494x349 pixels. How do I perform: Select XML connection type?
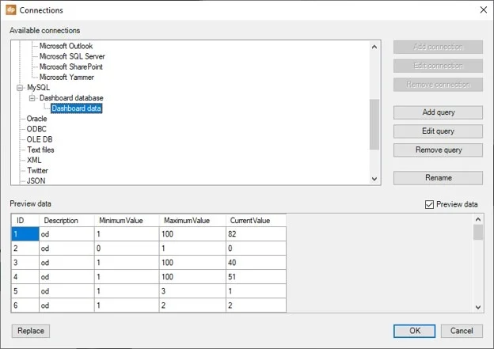(x=34, y=161)
